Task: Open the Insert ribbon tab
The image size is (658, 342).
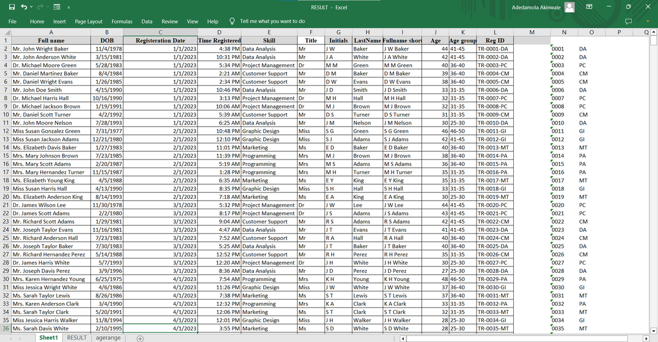Action: 59,21
